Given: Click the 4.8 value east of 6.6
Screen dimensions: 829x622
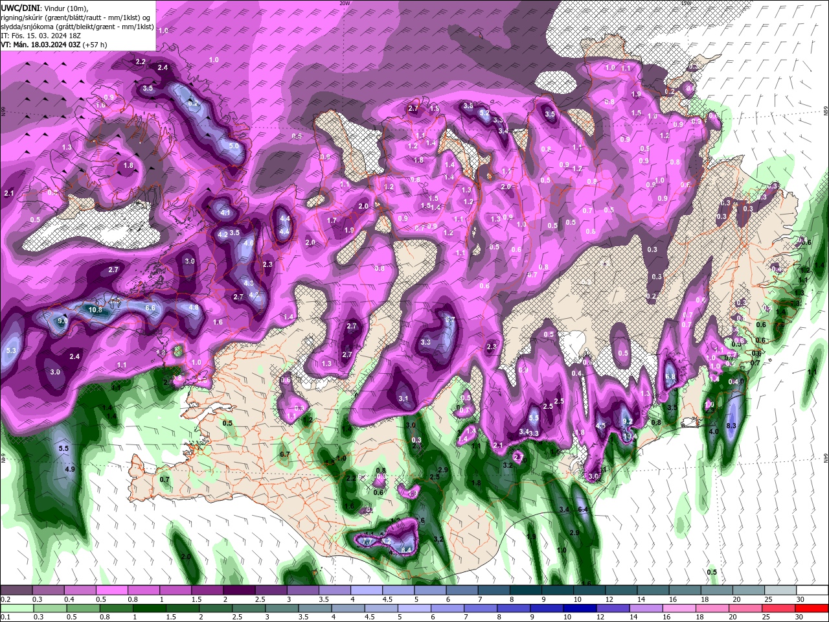Looking at the screenshot, I should point(193,308).
